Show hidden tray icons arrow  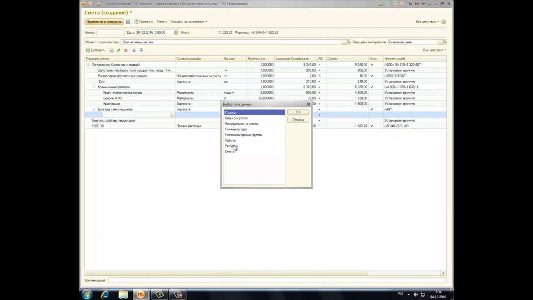coord(408,295)
